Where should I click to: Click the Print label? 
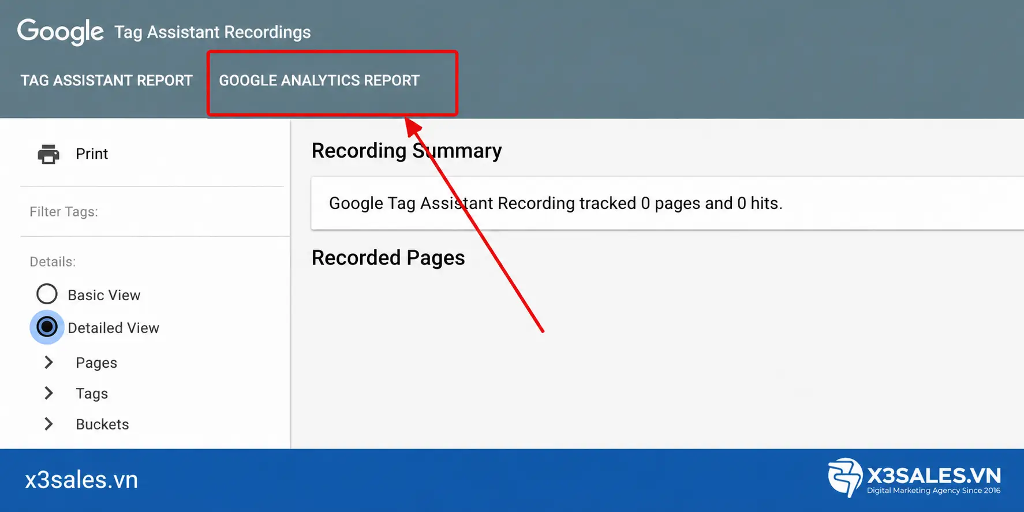click(92, 154)
